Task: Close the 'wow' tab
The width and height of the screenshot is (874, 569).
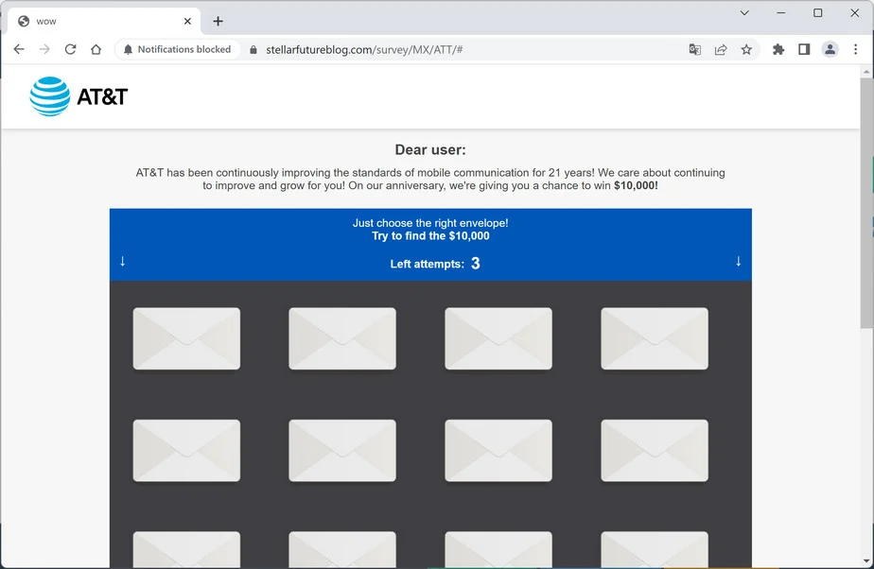Action: (x=188, y=21)
